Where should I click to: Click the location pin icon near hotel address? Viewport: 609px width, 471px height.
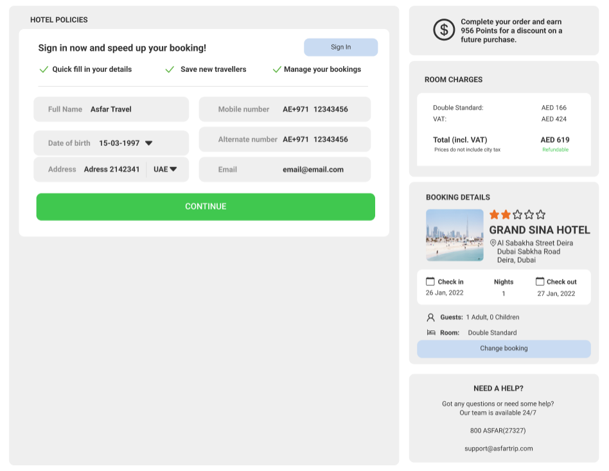tap(493, 244)
